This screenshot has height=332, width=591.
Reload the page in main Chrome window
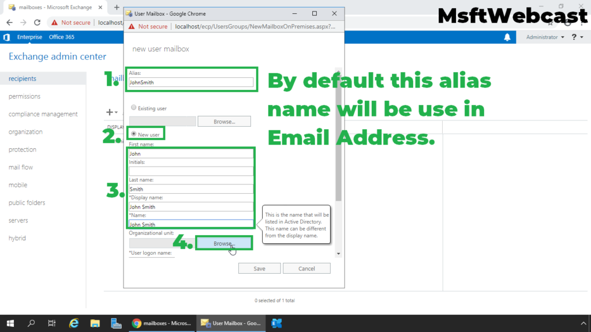[37, 22]
